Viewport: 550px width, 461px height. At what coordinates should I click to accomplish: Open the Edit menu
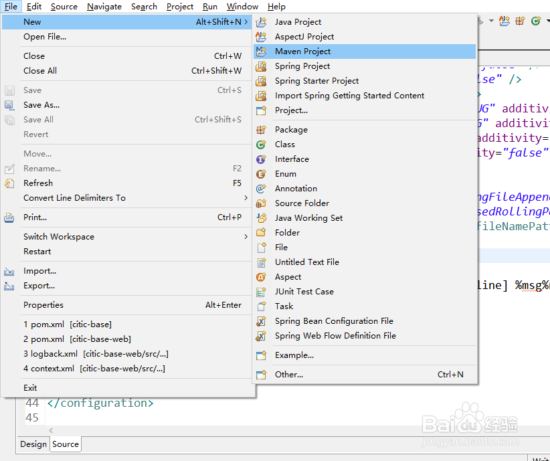click(x=34, y=7)
